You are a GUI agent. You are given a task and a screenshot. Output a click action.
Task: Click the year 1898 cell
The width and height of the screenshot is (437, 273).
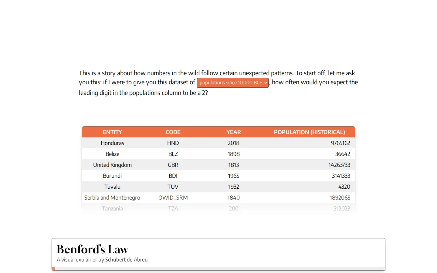point(234,154)
